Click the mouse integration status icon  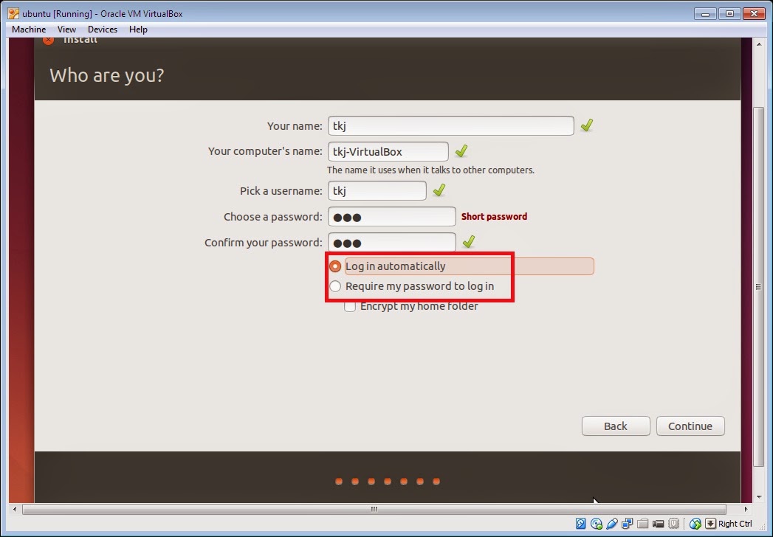coord(695,524)
